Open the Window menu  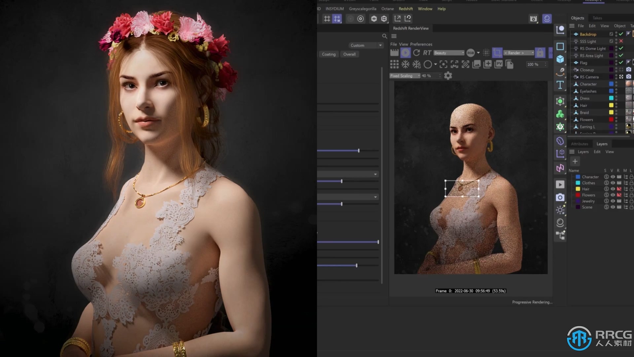425,9
